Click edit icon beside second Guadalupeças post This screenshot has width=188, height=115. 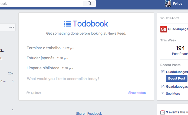[x=163, y=86]
